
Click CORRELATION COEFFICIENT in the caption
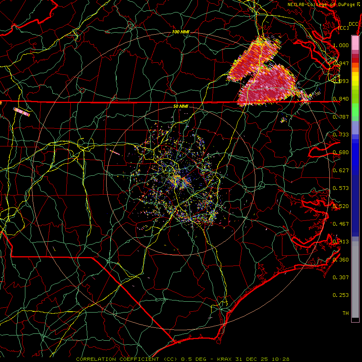coord(117,359)
